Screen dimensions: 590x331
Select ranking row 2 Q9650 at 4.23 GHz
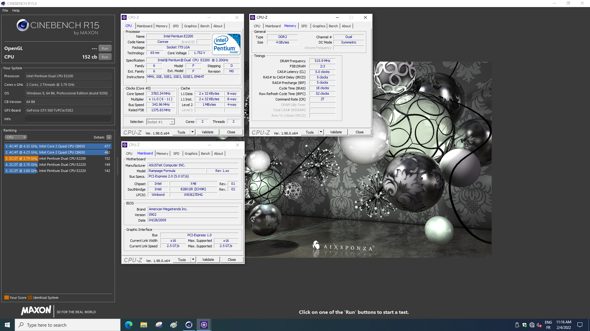pyautogui.click(x=58, y=152)
